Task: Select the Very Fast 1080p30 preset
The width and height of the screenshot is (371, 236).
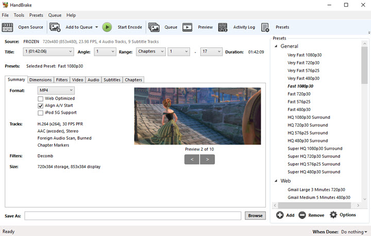Action: point(305,55)
